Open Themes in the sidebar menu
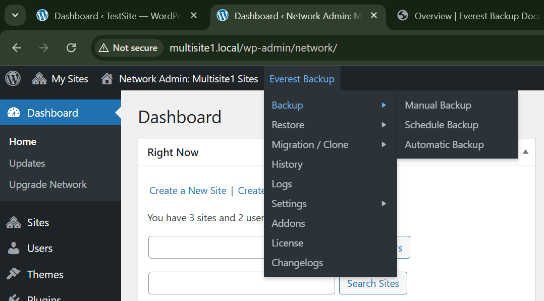Screen dimensions: 544x301 [45, 275]
